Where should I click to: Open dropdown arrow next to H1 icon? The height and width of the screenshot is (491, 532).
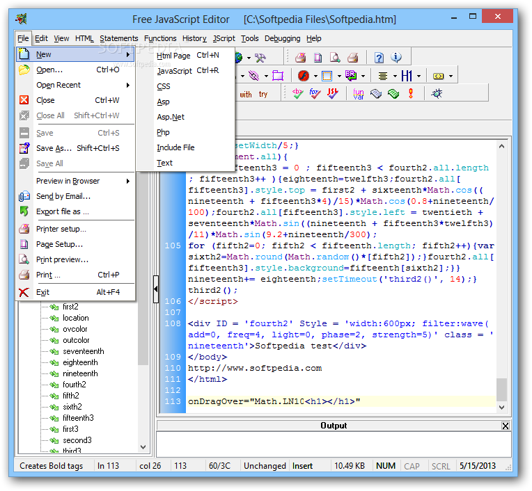[x=418, y=77]
